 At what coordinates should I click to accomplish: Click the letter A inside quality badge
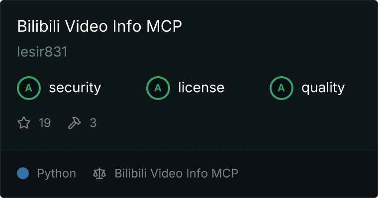click(x=282, y=88)
